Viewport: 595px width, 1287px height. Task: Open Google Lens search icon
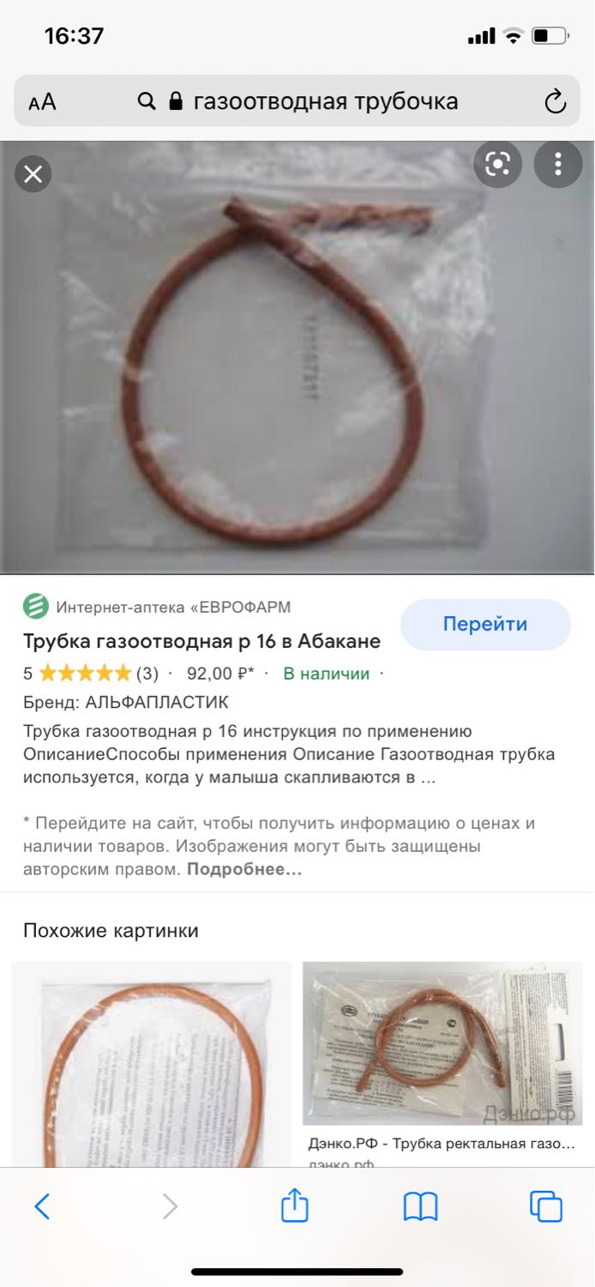pyautogui.click(x=498, y=163)
